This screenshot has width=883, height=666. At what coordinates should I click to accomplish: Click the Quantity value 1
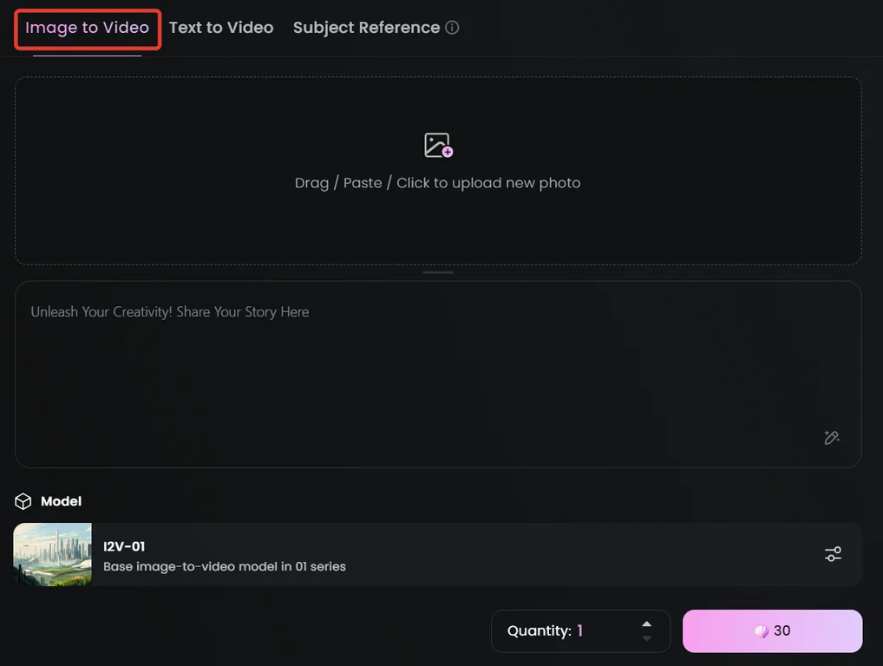point(580,631)
